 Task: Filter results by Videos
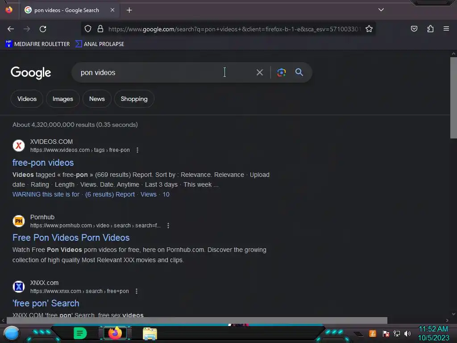(27, 99)
